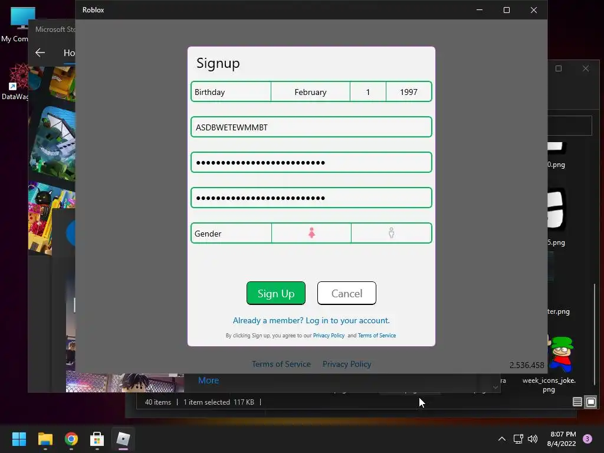Open the volume tray icon

point(533,439)
